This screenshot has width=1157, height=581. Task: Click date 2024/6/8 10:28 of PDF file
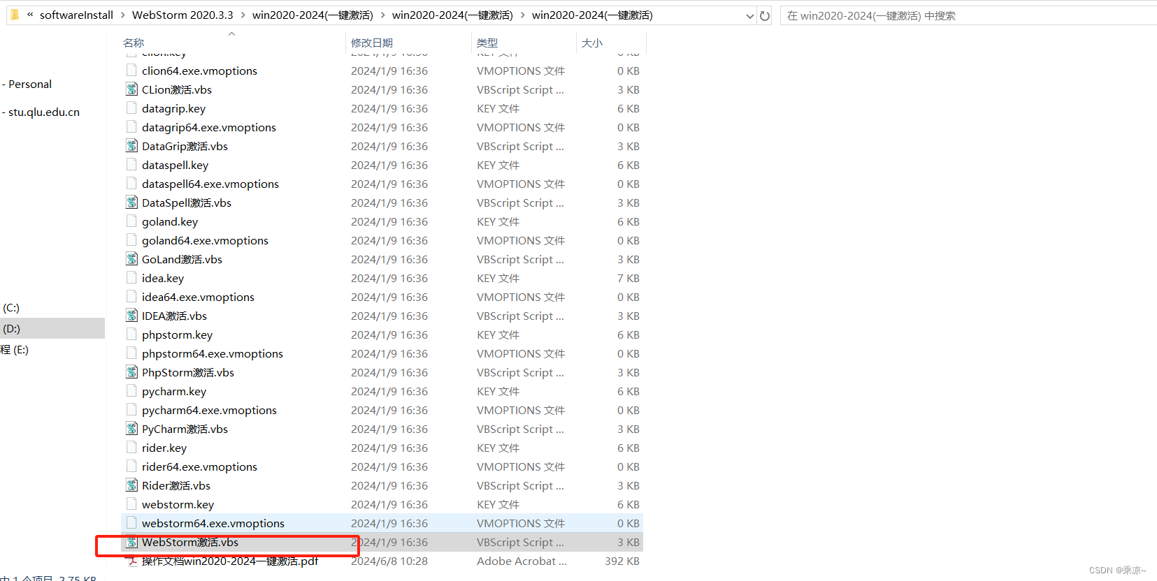389,561
